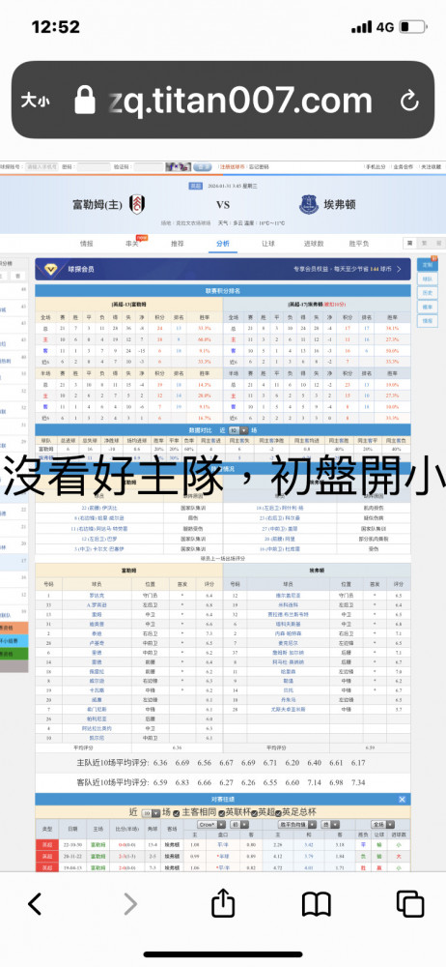Click injured player 22 (前腰) 伊沃比
This screenshot has height=967, width=446.
[98, 509]
